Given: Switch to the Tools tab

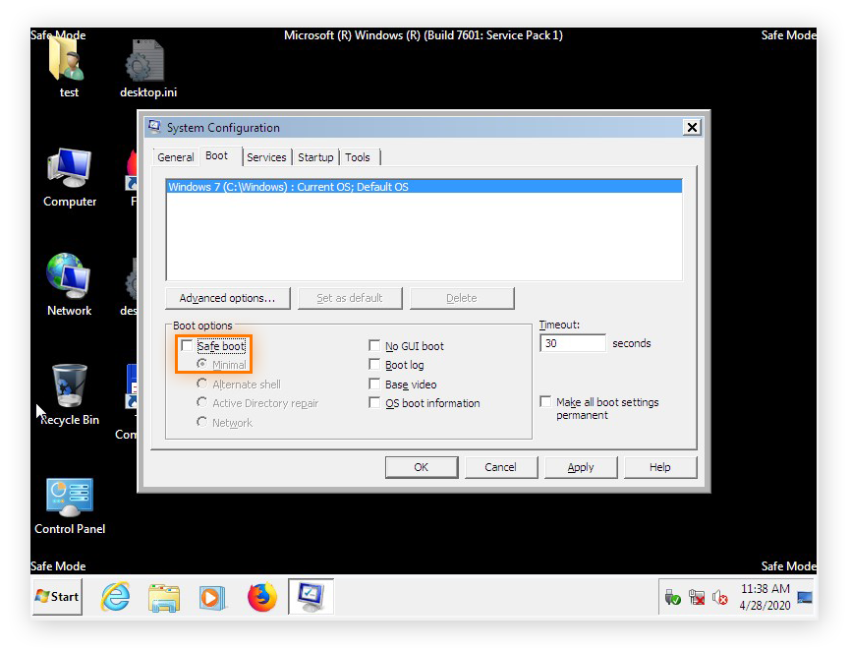Looking at the screenshot, I should tap(358, 156).
